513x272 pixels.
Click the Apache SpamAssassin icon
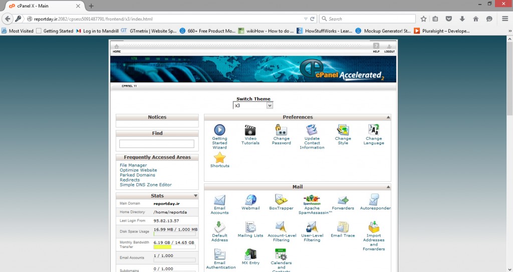tap(312, 199)
